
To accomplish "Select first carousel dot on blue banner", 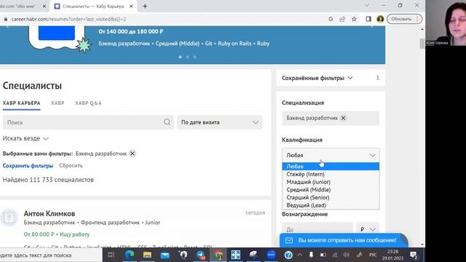I will click(181, 57).
